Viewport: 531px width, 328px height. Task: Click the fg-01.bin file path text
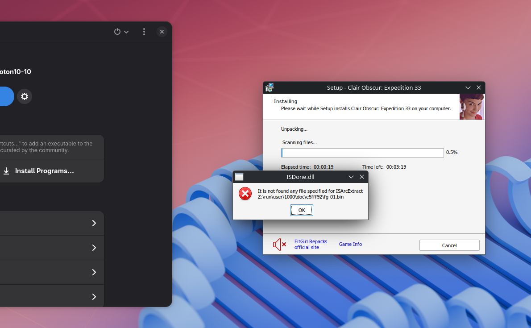[301, 197]
